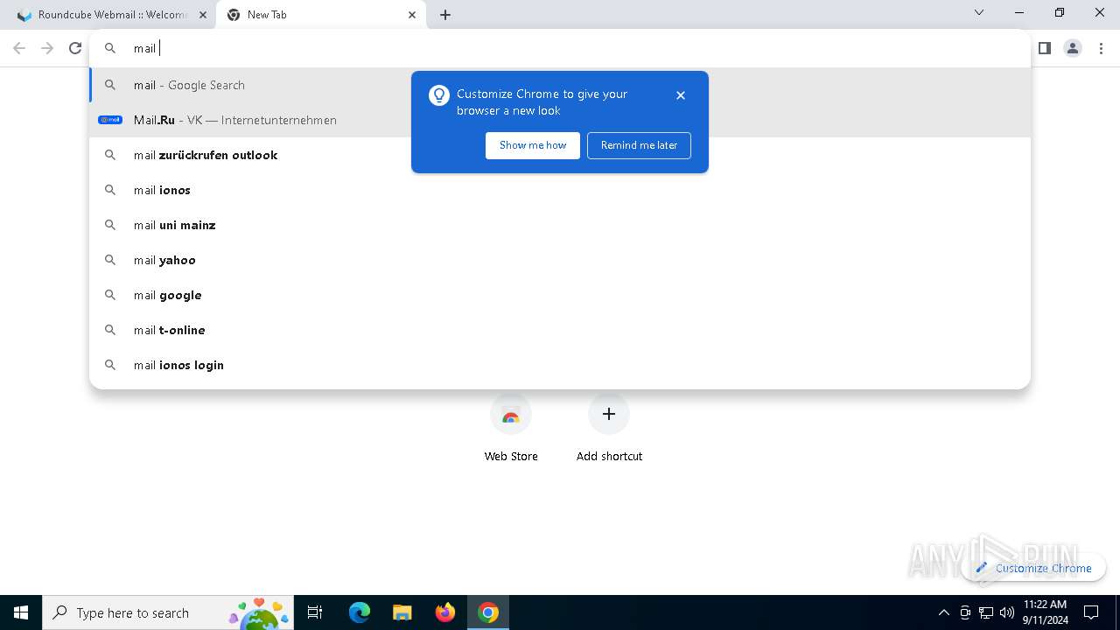Open the tab search chevron
The image size is (1120, 630).
(x=979, y=12)
